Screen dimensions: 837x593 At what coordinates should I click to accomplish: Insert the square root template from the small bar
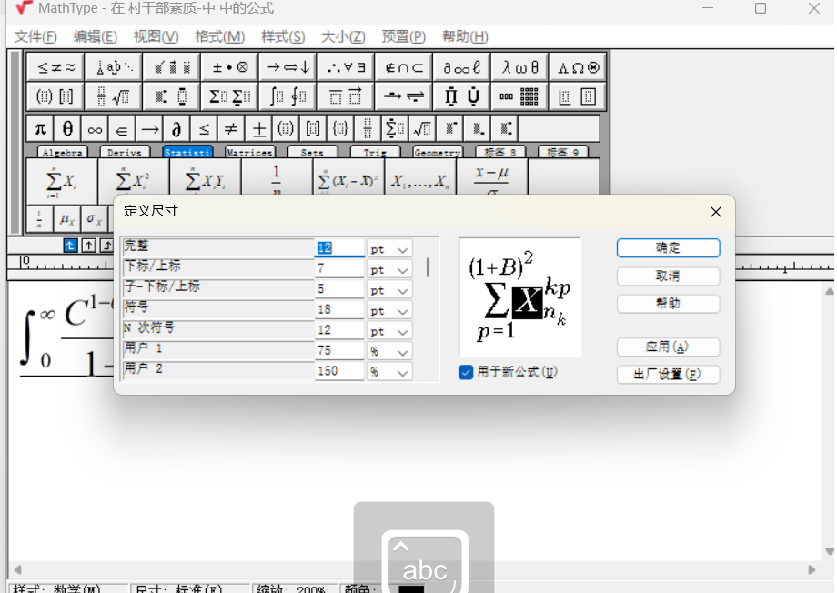[x=422, y=128]
